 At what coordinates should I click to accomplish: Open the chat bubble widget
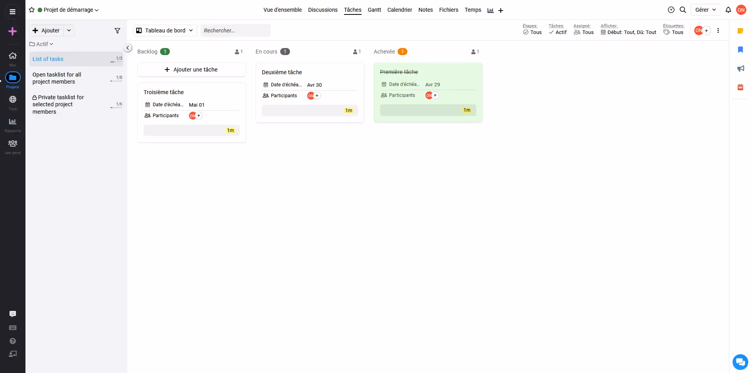(740, 362)
